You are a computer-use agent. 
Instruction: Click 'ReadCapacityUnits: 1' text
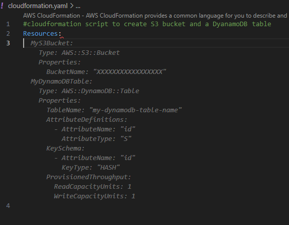pyautogui.click(x=92, y=187)
